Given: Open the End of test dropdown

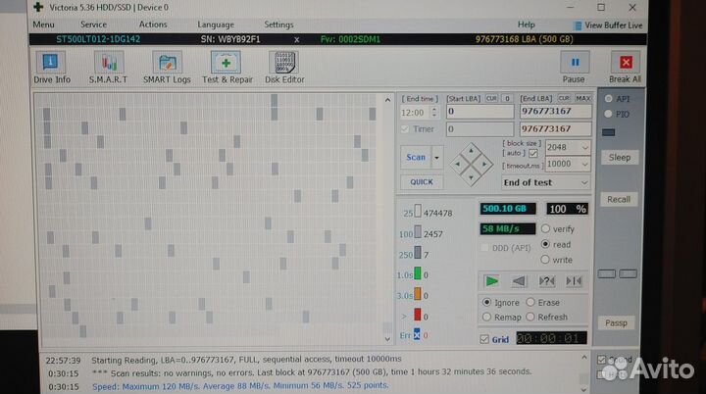Looking at the screenshot, I should pyautogui.click(x=585, y=182).
